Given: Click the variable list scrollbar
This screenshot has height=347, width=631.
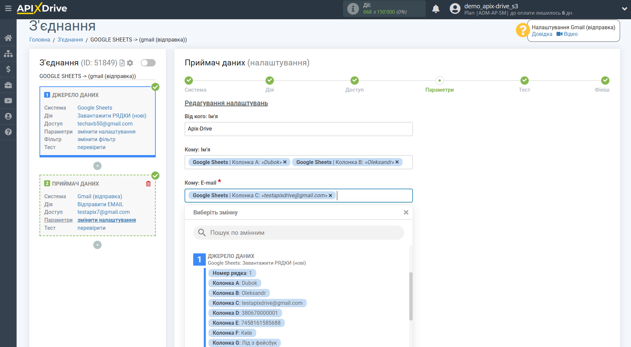Looking at the screenshot, I should click(411, 296).
